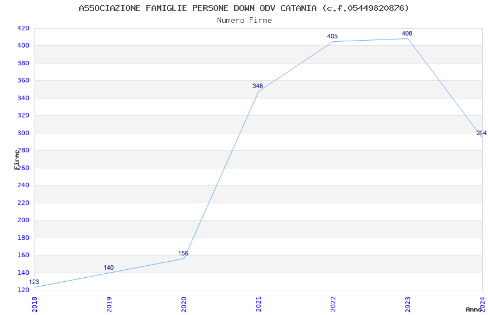
Task: Click y-axis tick label 380
Action: [x=23, y=63]
